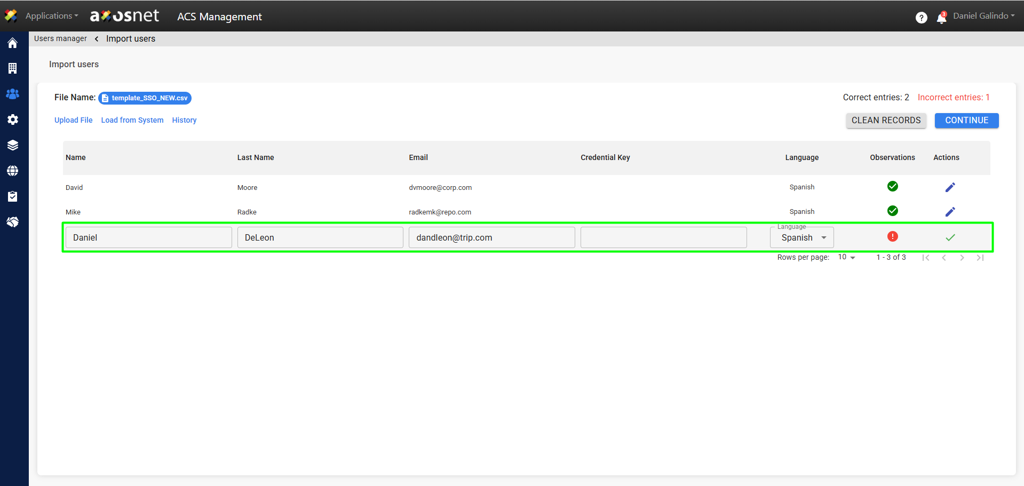Click the handshake icon in sidebar
This screenshot has height=486, width=1024.
pyautogui.click(x=13, y=222)
